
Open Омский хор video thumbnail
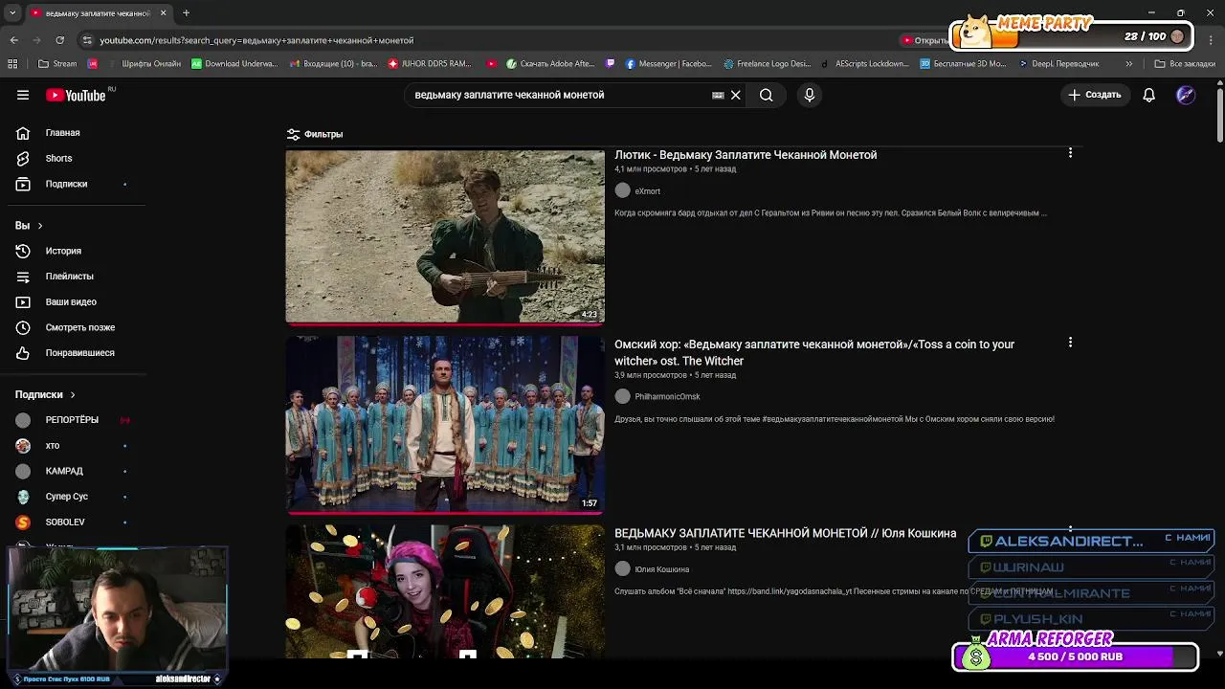pos(445,424)
